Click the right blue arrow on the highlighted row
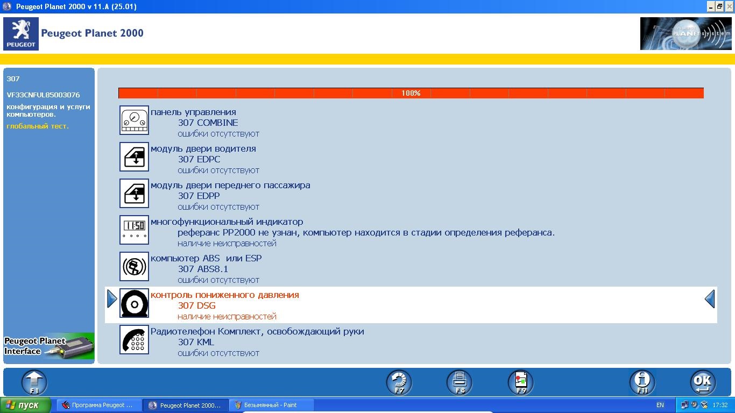Viewport: 735px width, 413px height. 710,299
